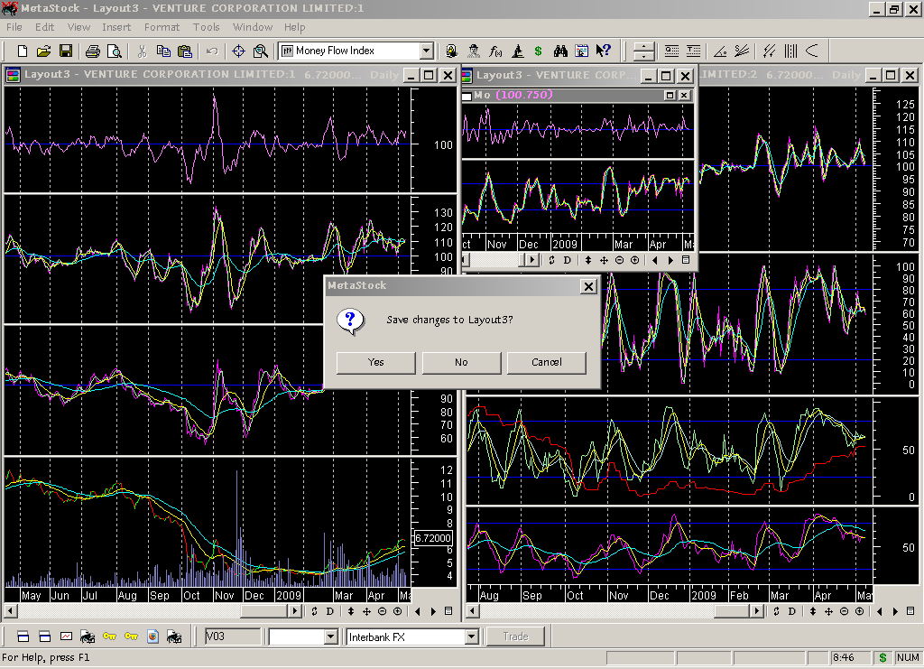Activate the crosshair pointer tool

click(x=238, y=51)
